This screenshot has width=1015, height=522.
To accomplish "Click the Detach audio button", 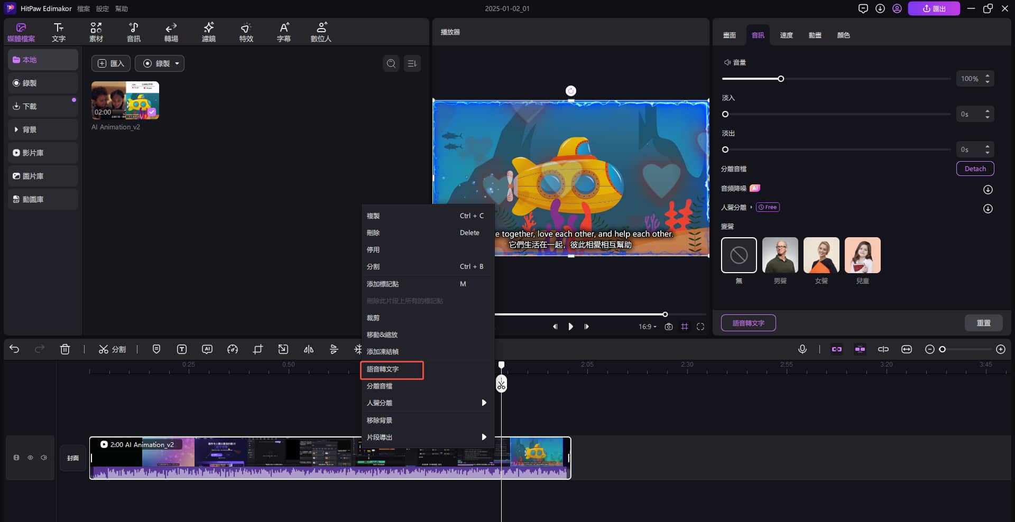I will (x=974, y=168).
